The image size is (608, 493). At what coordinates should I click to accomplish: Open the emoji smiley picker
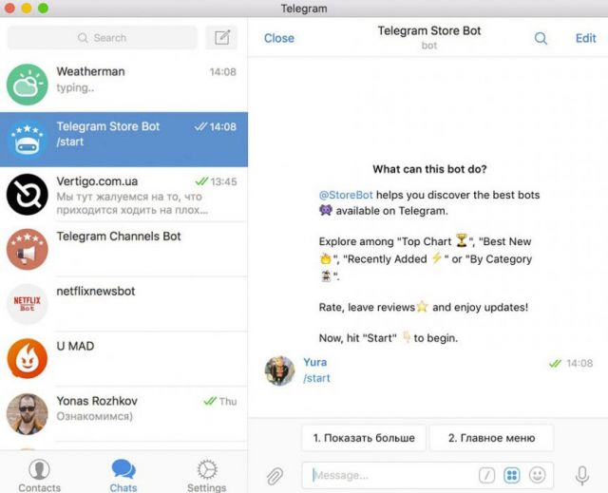point(538,475)
